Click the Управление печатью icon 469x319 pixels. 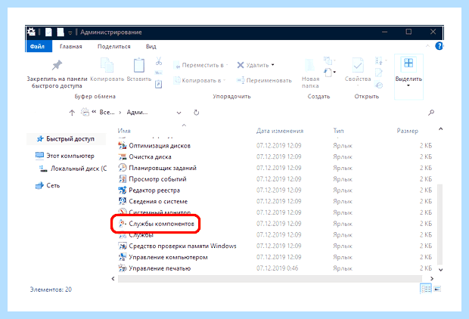point(122,268)
